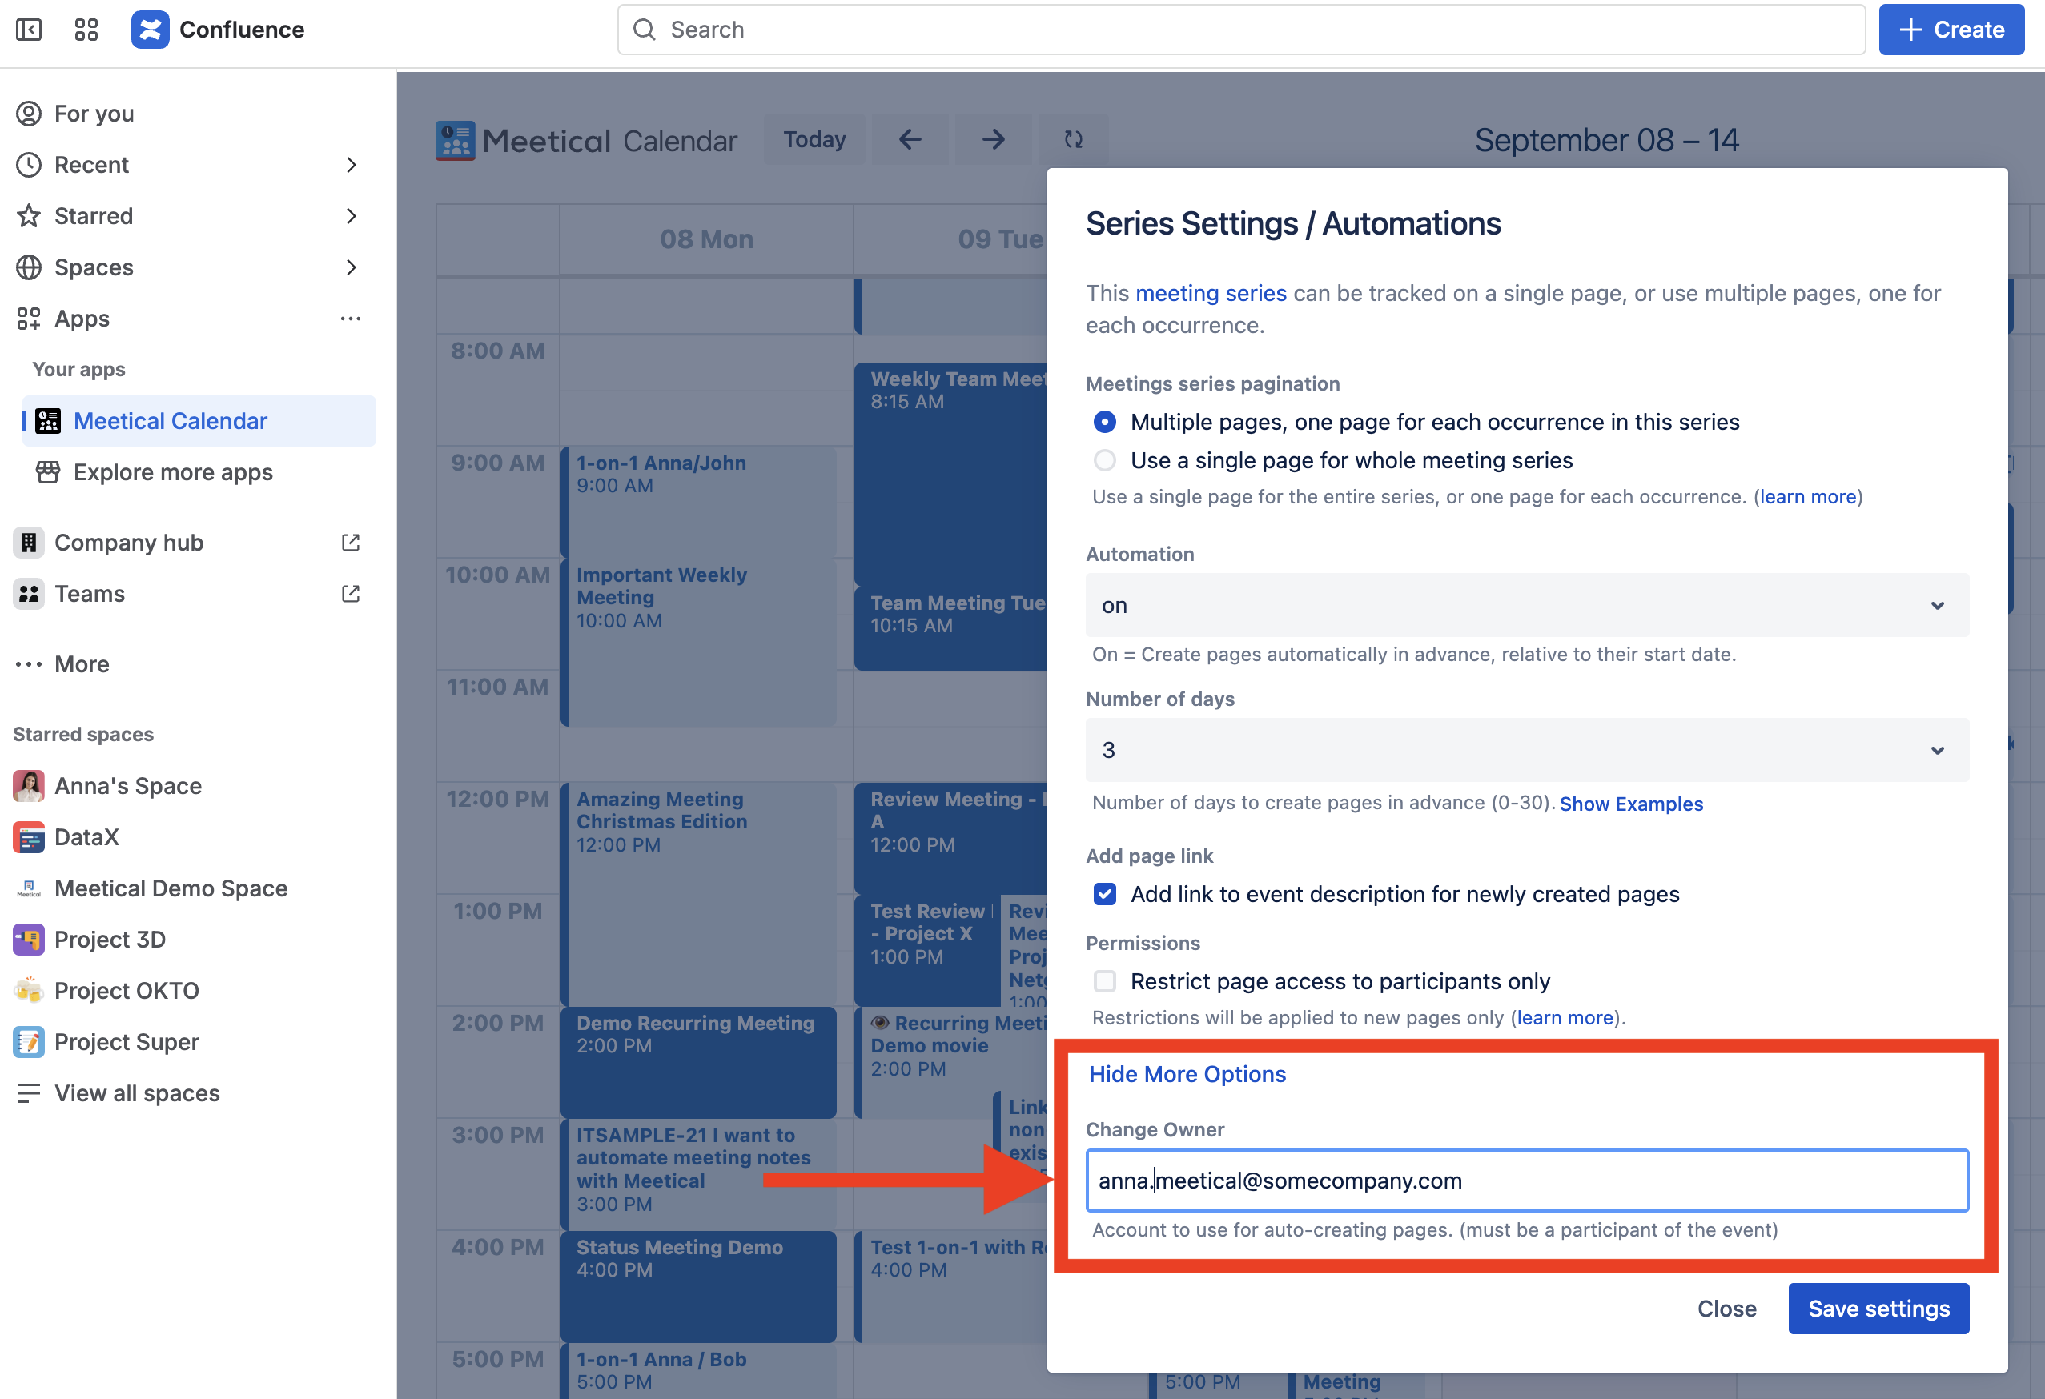Open the Number of days dropdown
Viewport: 2045px width, 1399px height.
coord(1527,750)
